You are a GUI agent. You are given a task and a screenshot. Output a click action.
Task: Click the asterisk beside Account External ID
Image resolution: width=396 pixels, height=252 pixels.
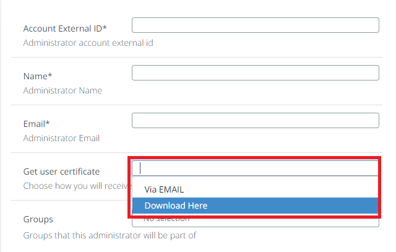[x=105, y=28]
